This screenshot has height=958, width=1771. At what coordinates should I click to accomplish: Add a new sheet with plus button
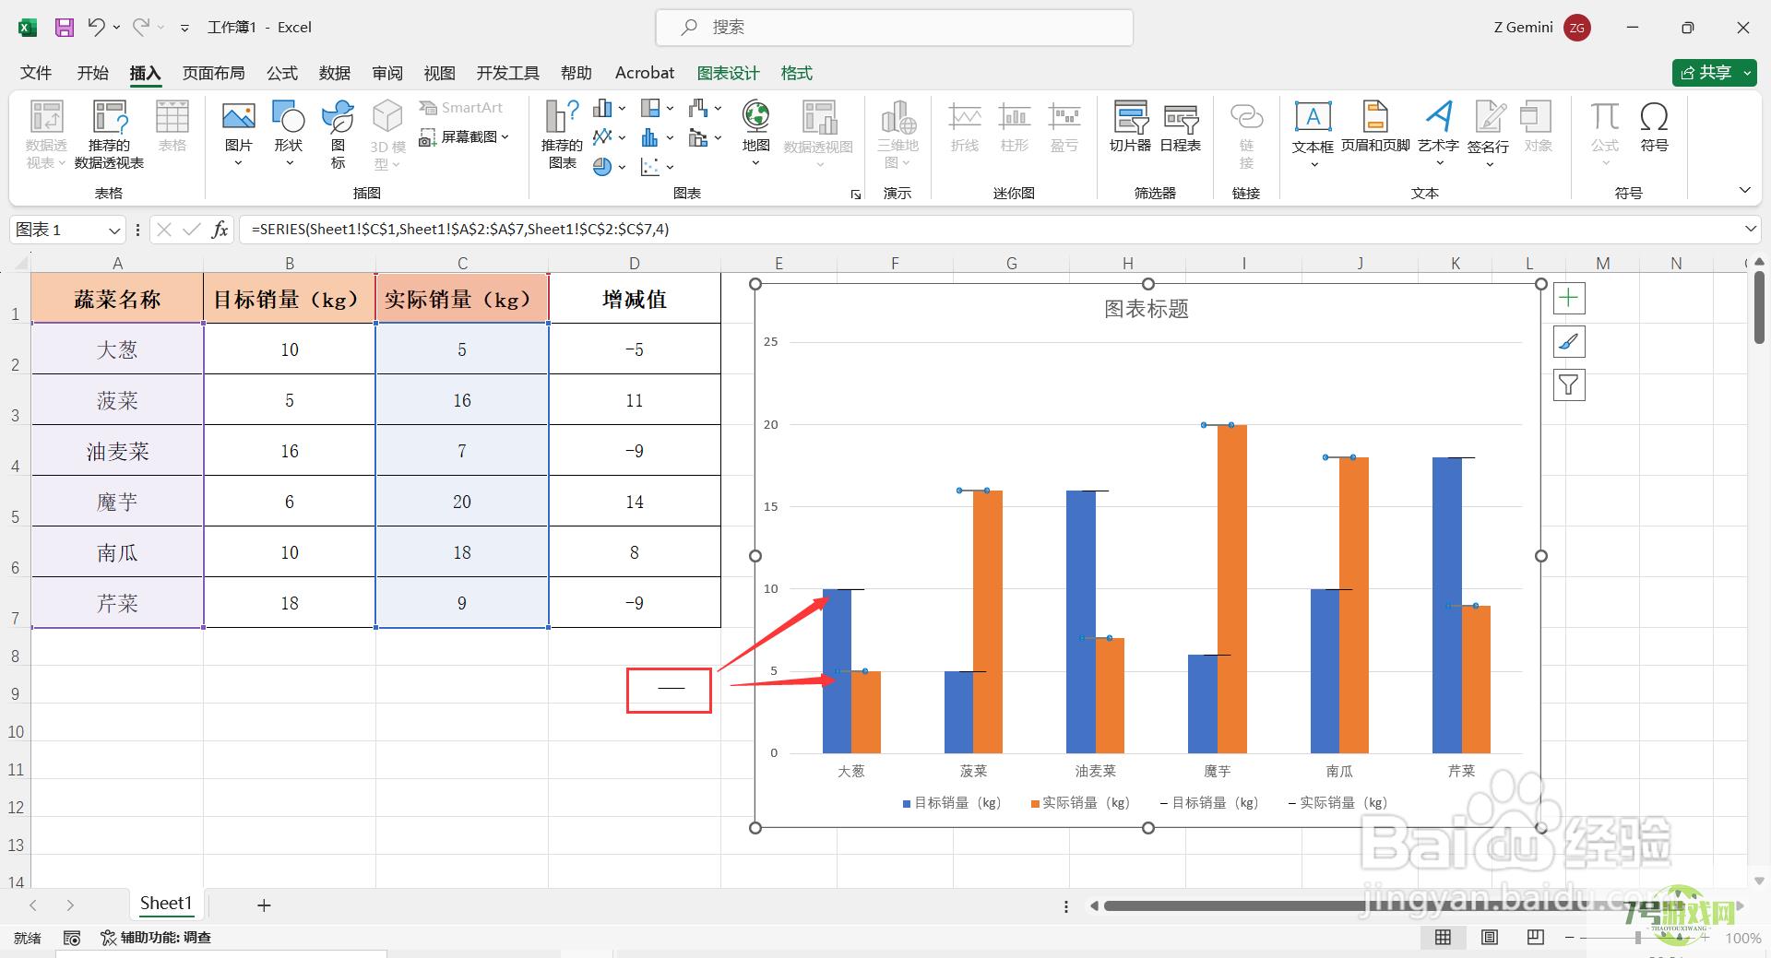pos(264,905)
